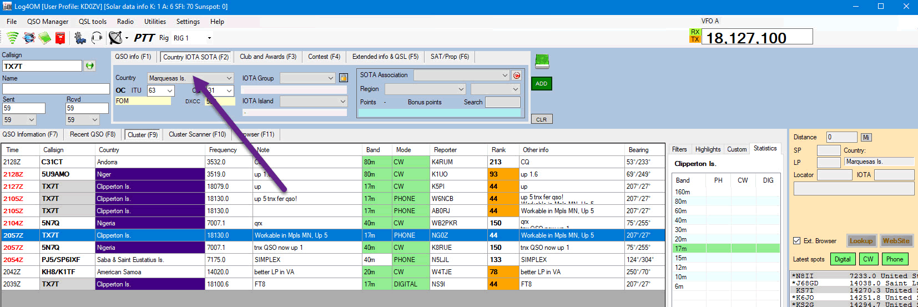Click the blue globe toolbar icon
Viewport: 918px width, 307px height.
pos(29,38)
